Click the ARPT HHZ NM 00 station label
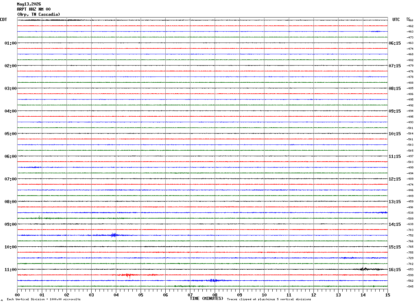The height and width of the screenshot is (304, 415). coord(34,9)
